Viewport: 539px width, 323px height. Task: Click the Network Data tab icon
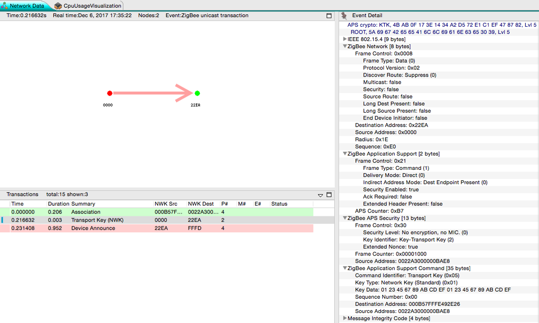(x=4, y=6)
